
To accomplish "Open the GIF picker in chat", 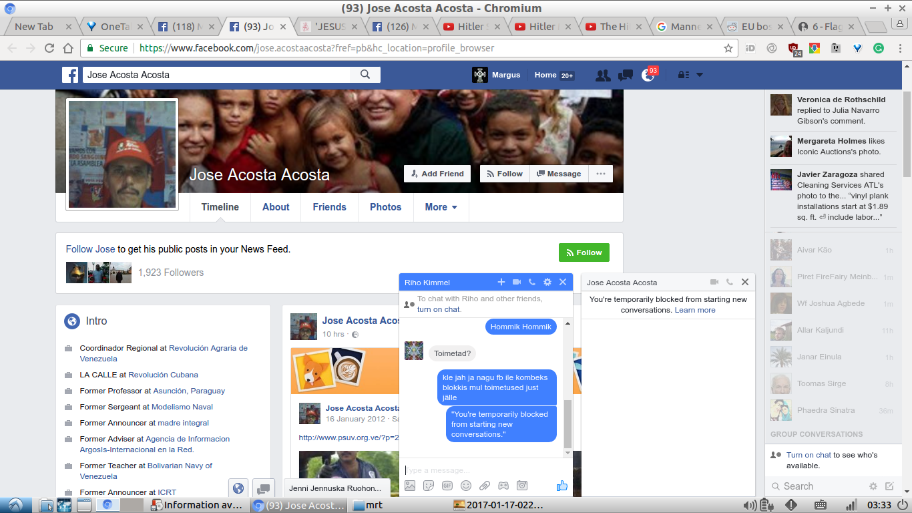I will (x=447, y=486).
